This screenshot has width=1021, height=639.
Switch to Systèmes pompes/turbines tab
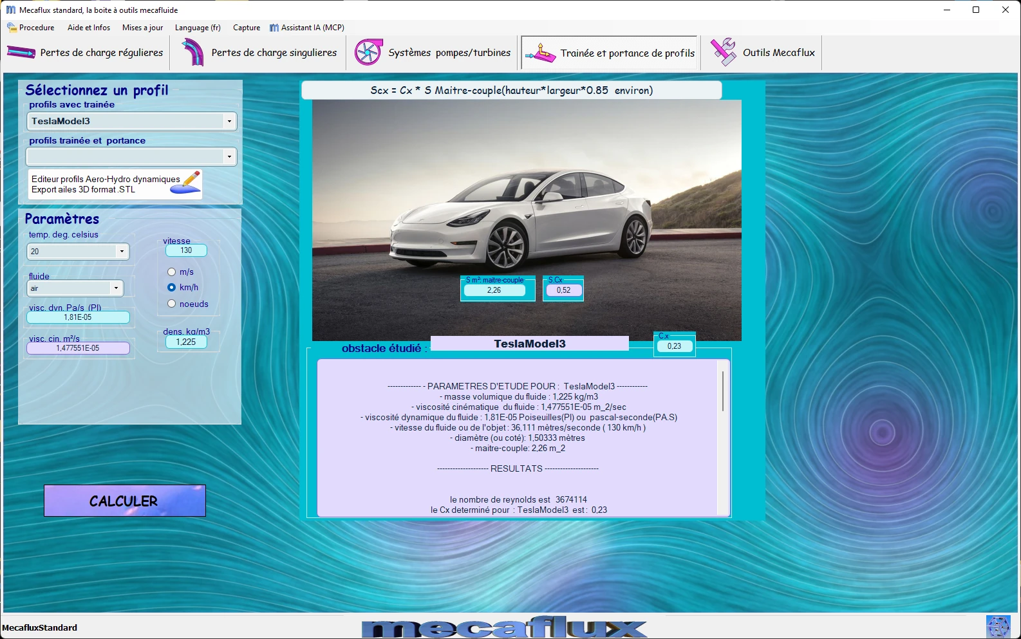click(x=433, y=53)
